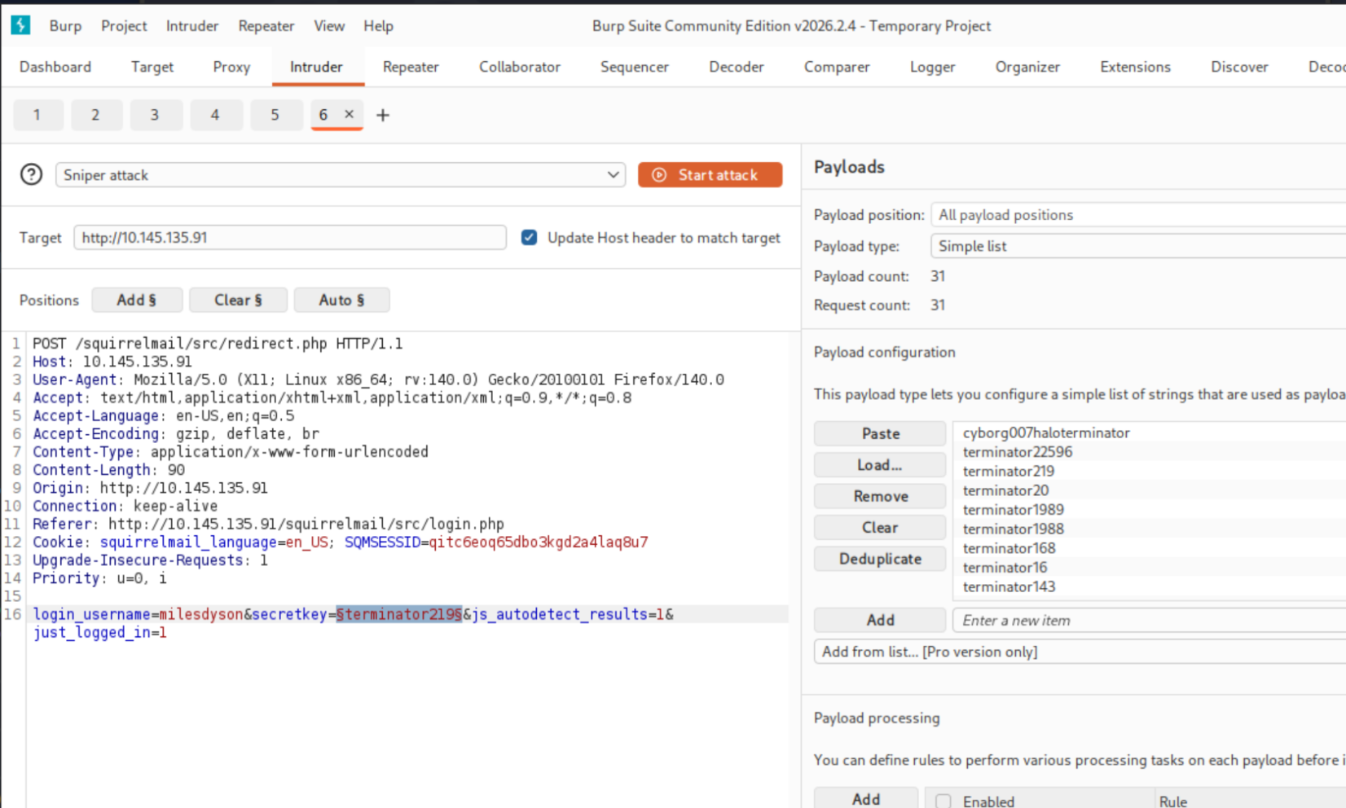Select payload terminator168 in list

tap(1009, 548)
